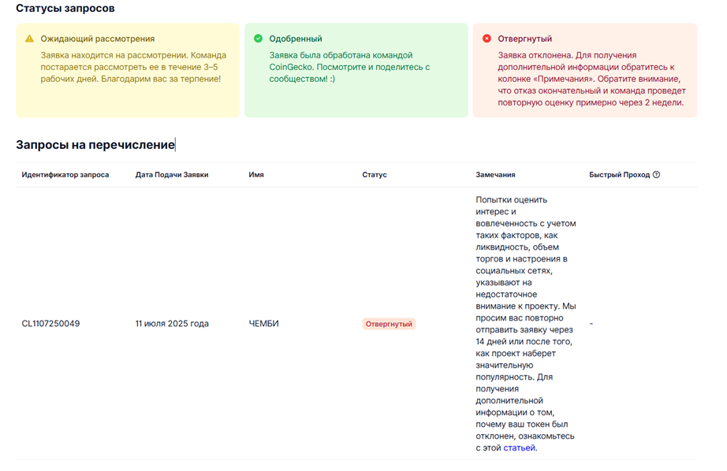Image resolution: width=727 pixels, height=471 pixels.
Task: Open the Быстрый Проход help question icon
Action: tap(656, 175)
